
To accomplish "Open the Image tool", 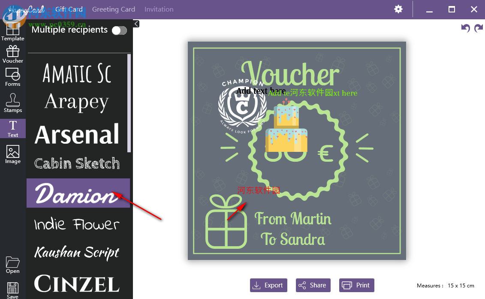I will tap(13, 154).
